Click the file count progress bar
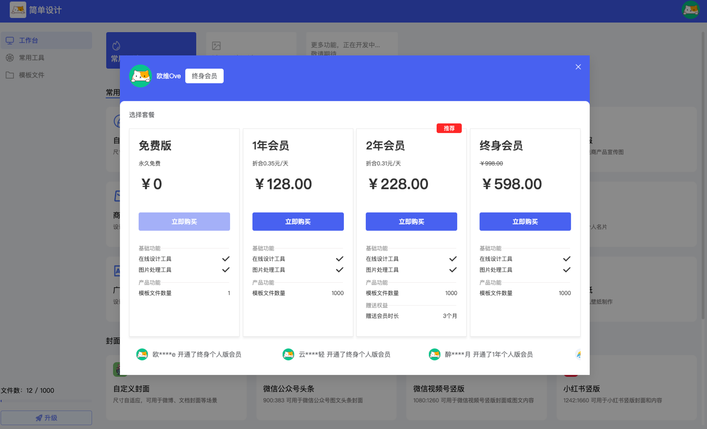Image resolution: width=707 pixels, height=429 pixels. pos(46,401)
